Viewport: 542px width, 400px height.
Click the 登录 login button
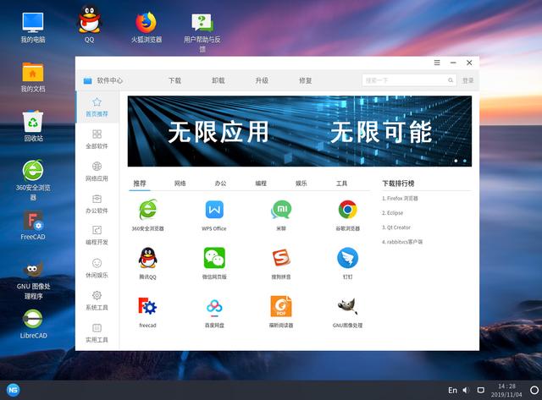click(467, 80)
